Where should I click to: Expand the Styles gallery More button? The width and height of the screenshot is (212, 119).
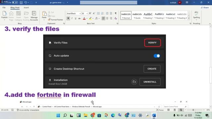[189, 19]
